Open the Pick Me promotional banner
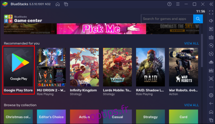 tap(101, 29)
